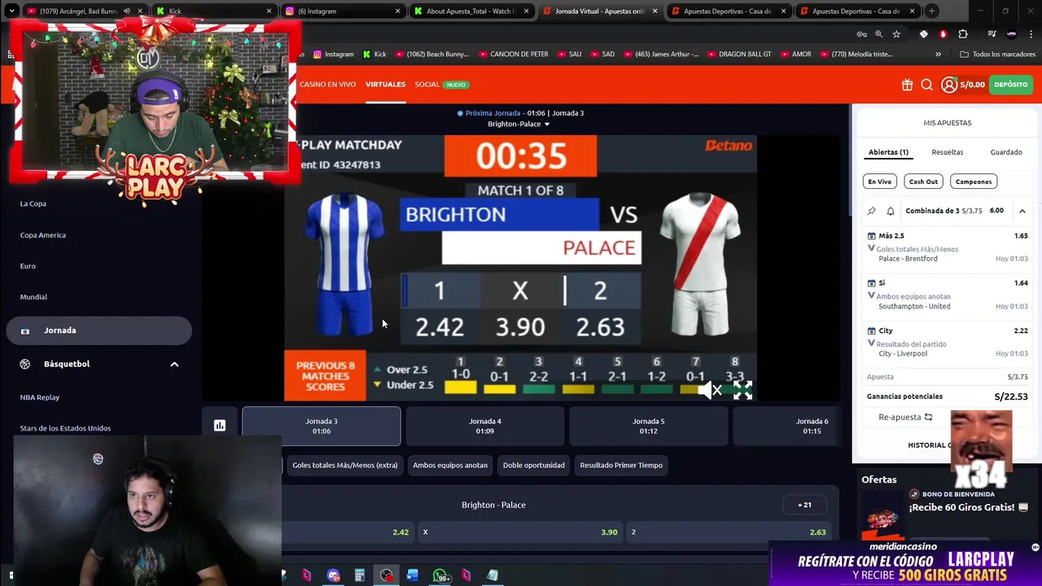Screen dimensions: 1042x586
Task: Click the green DEPÓSITO button
Action: coord(1010,85)
